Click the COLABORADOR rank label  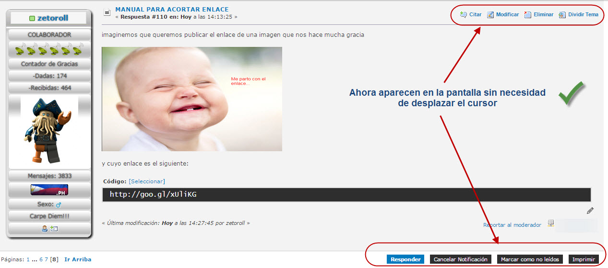tap(49, 35)
